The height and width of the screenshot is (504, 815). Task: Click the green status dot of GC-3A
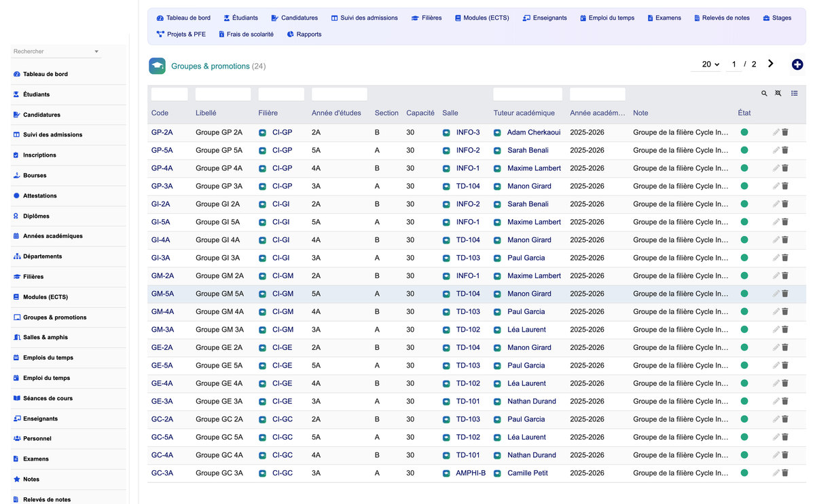point(744,473)
